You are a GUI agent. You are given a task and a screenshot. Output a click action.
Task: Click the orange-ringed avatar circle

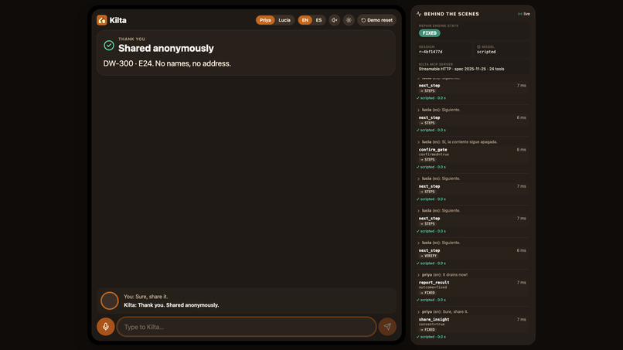coord(110,301)
